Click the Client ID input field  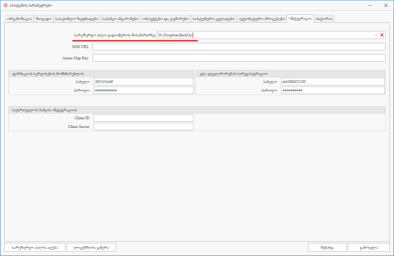point(144,118)
